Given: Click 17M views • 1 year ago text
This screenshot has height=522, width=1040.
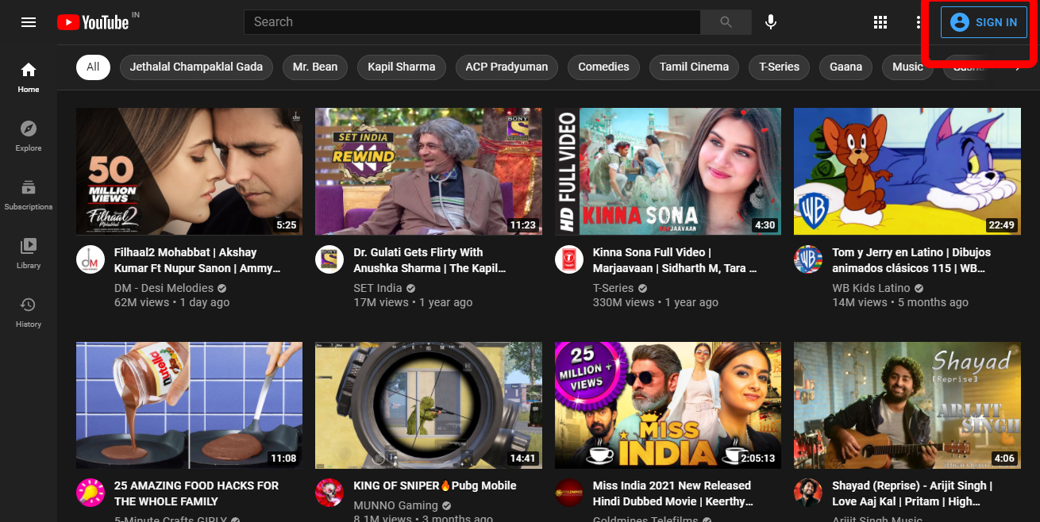Looking at the screenshot, I should [x=413, y=302].
